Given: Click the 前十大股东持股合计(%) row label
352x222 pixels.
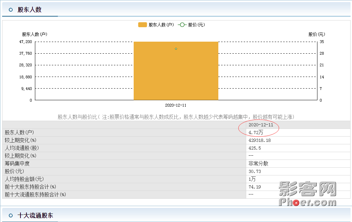Looking at the screenshot, I should point(30,187).
